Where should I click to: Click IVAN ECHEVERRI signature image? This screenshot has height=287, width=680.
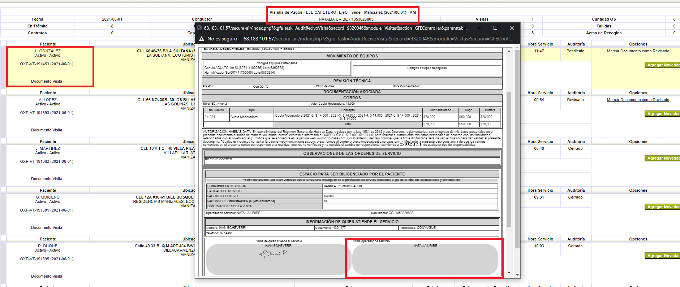(x=273, y=254)
